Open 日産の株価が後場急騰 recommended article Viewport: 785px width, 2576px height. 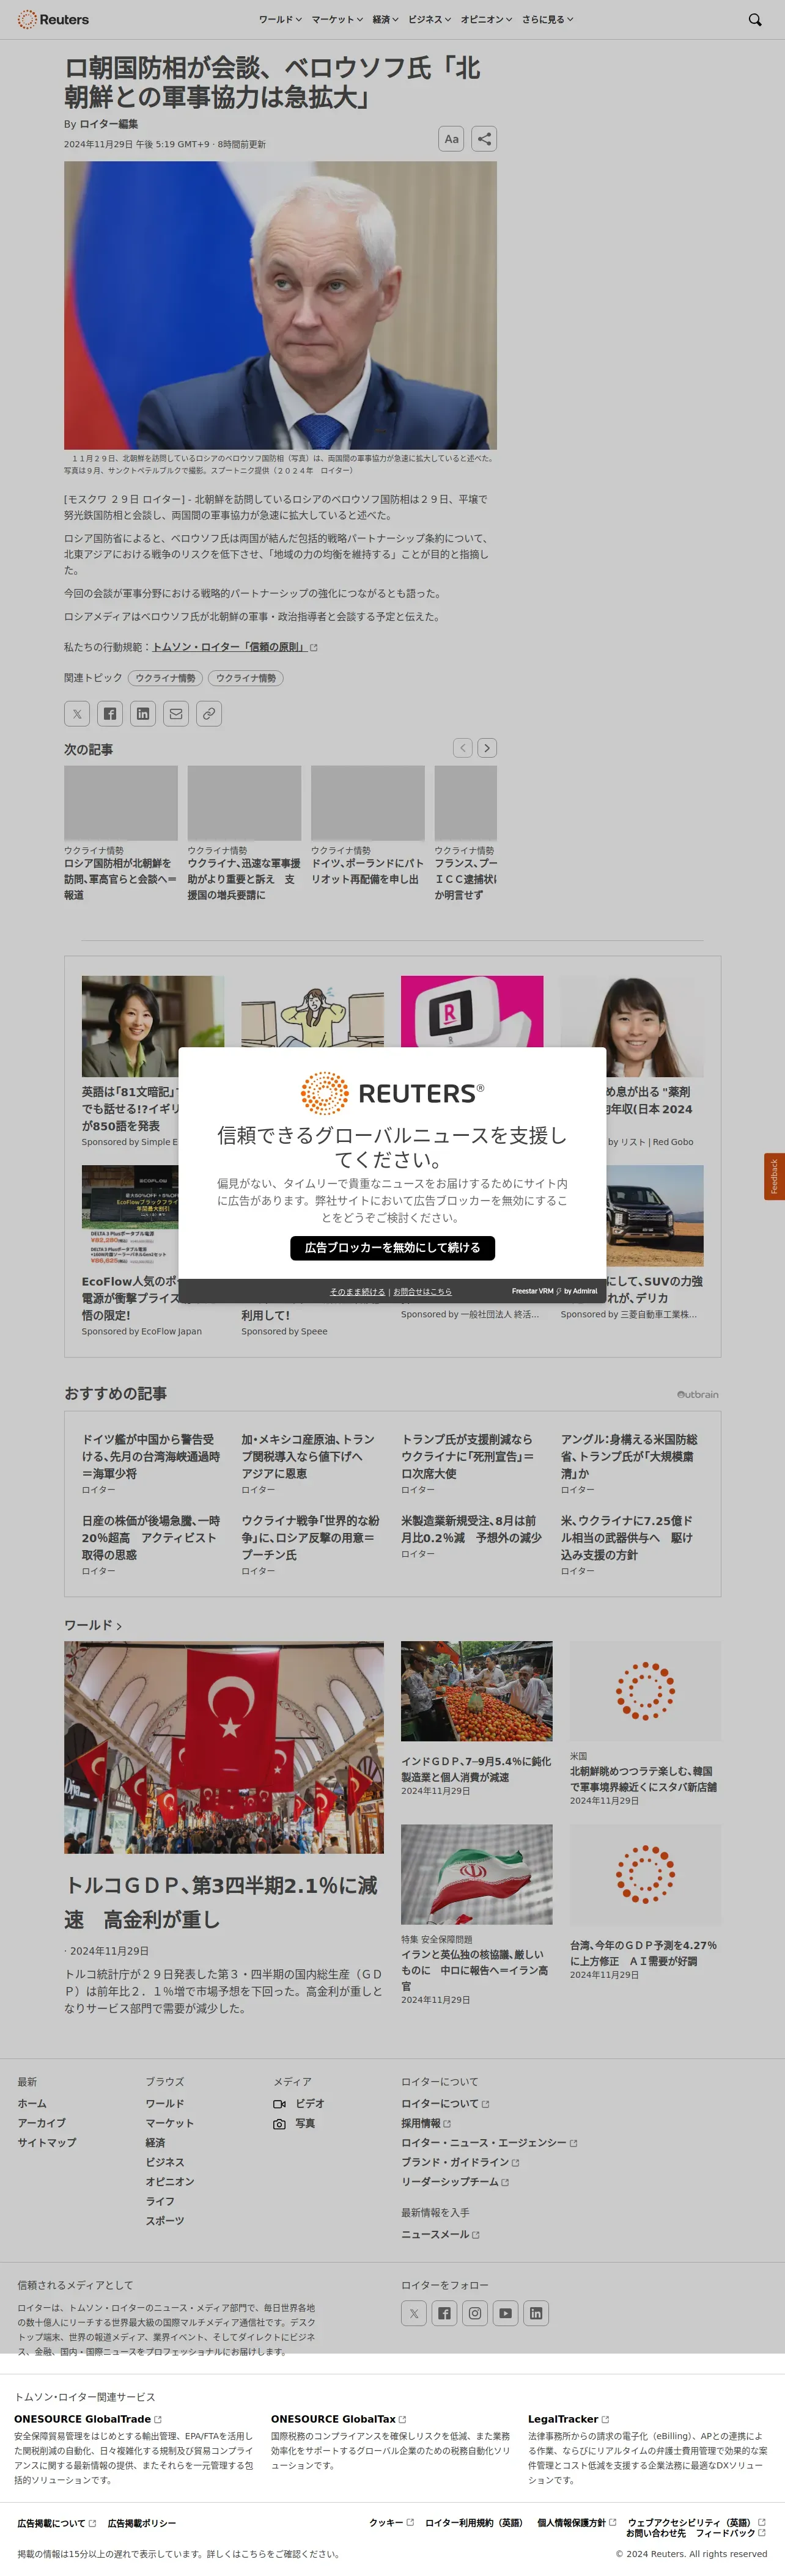152,1537
